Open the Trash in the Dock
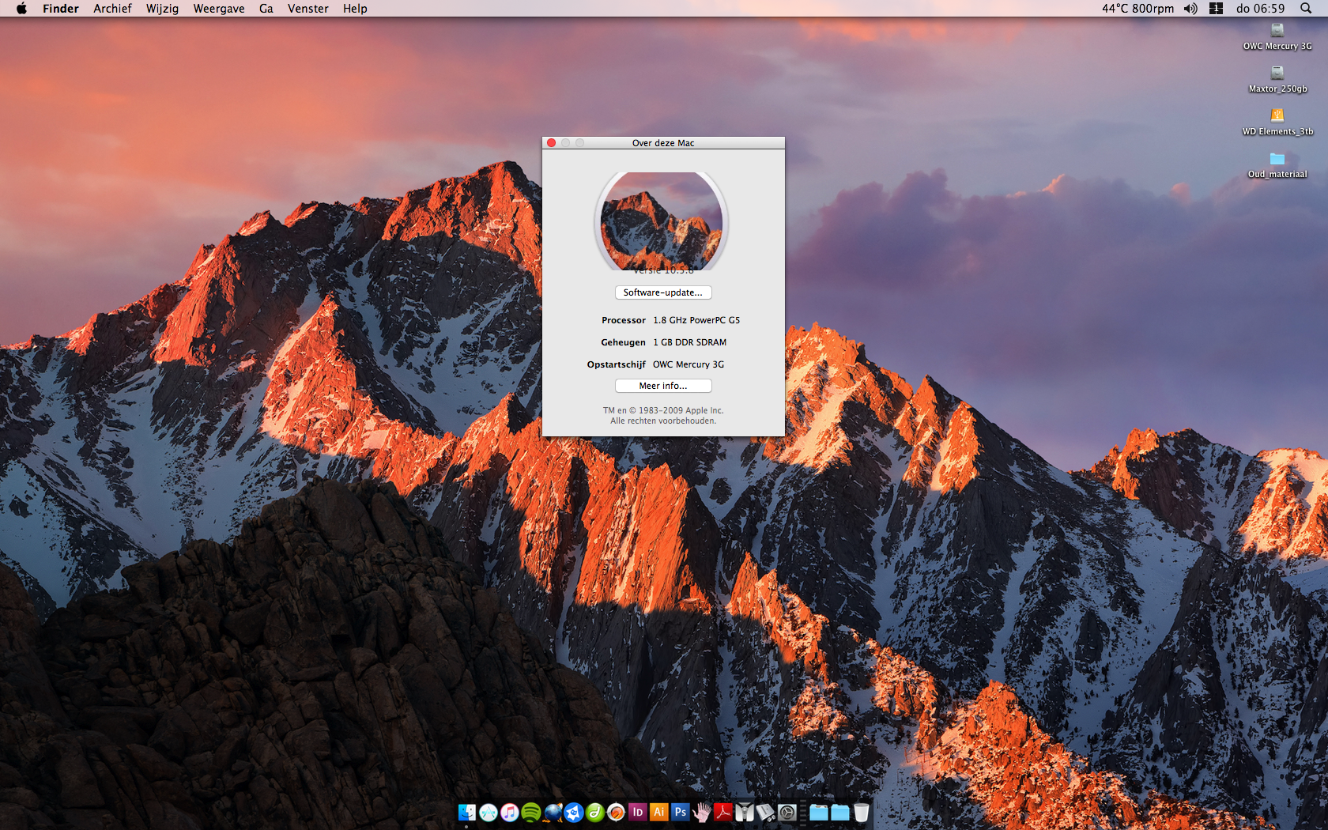The height and width of the screenshot is (830, 1328). (862, 812)
